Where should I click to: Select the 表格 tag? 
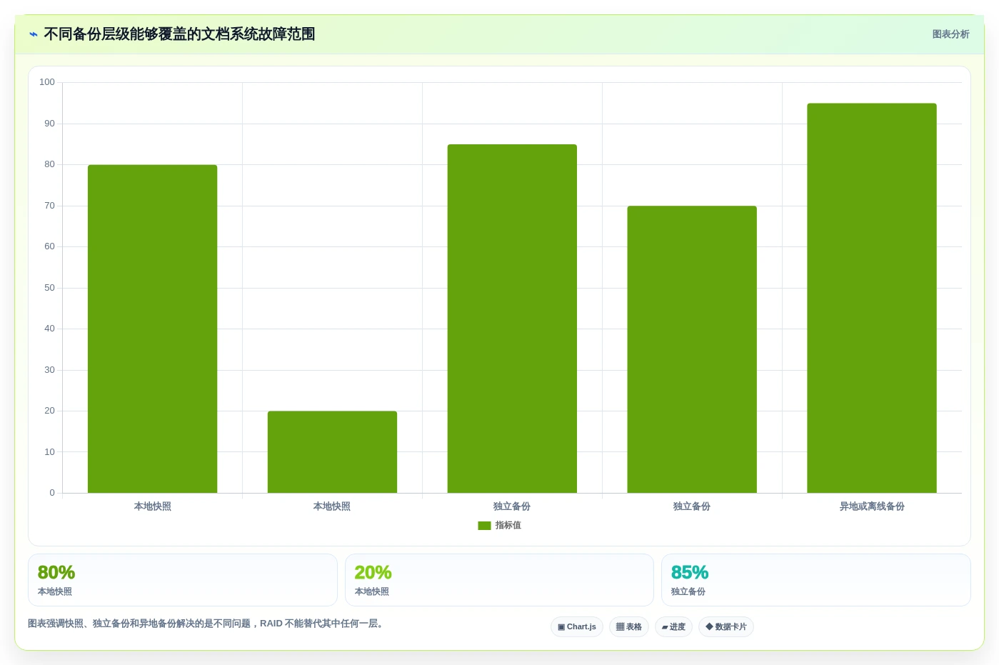tap(629, 627)
